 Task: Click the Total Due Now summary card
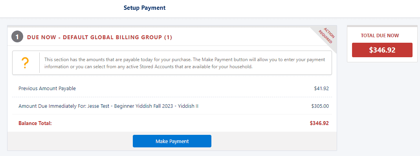coord(382,44)
